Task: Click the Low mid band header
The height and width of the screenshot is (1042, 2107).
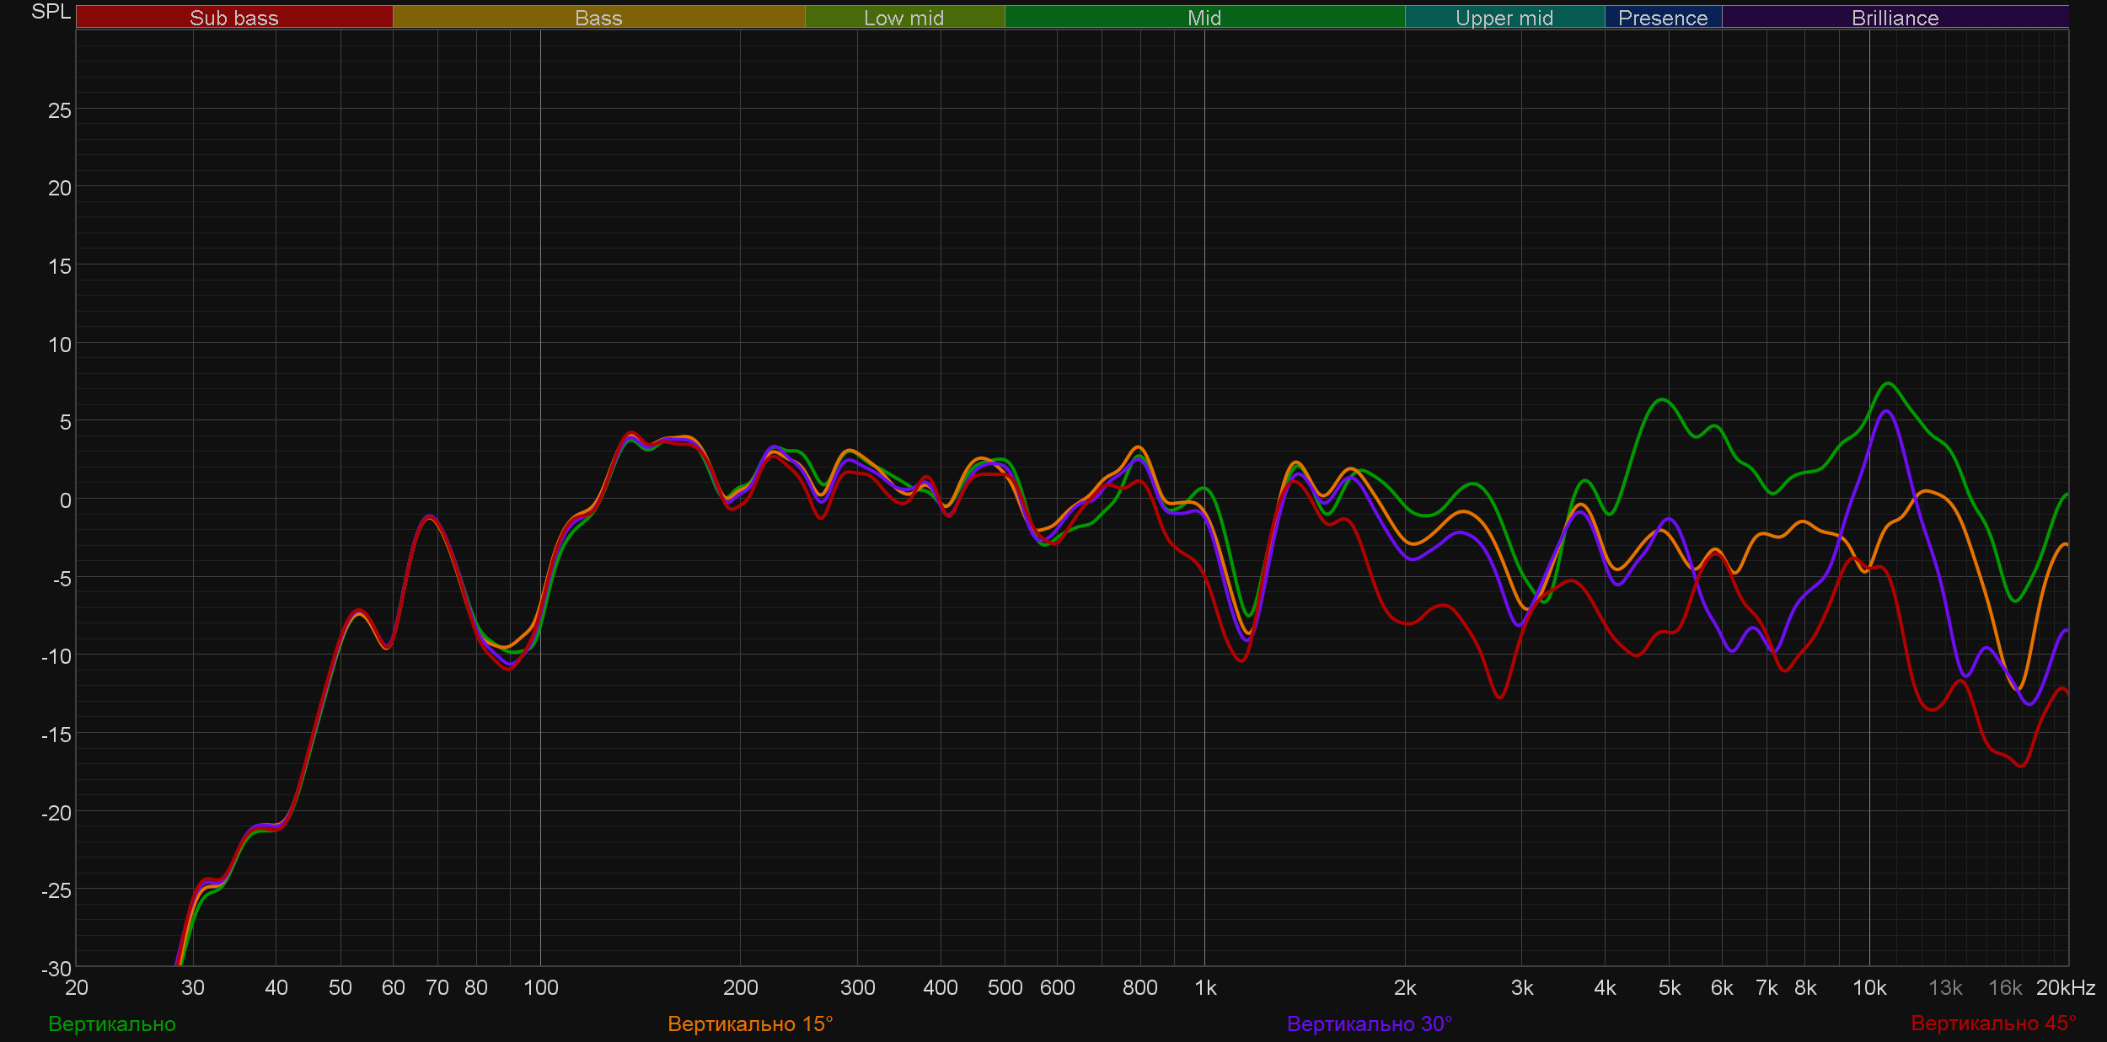Action: pos(903,18)
